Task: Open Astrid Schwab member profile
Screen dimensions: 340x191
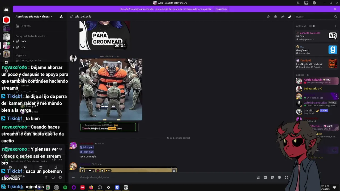Action: point(317,81)
